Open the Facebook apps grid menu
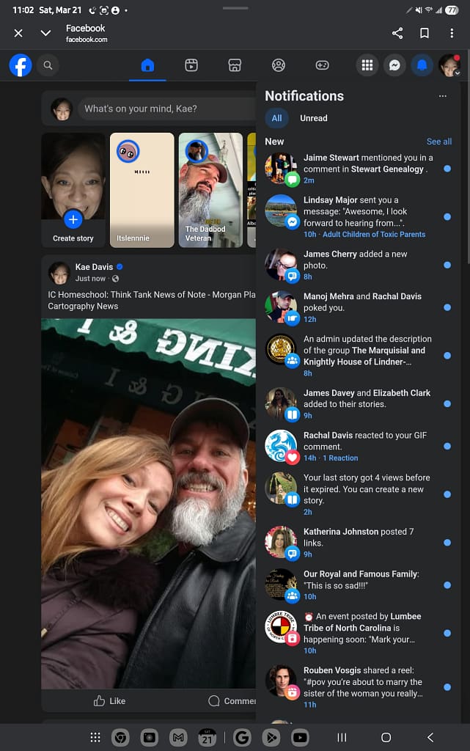 367,65
